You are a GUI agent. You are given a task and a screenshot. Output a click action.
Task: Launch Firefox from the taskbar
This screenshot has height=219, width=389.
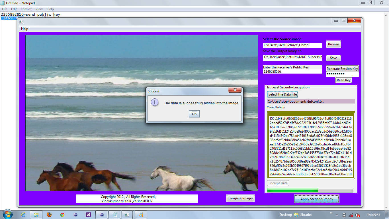(49, 215)
